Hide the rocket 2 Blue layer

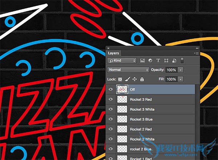click(111, 149)
